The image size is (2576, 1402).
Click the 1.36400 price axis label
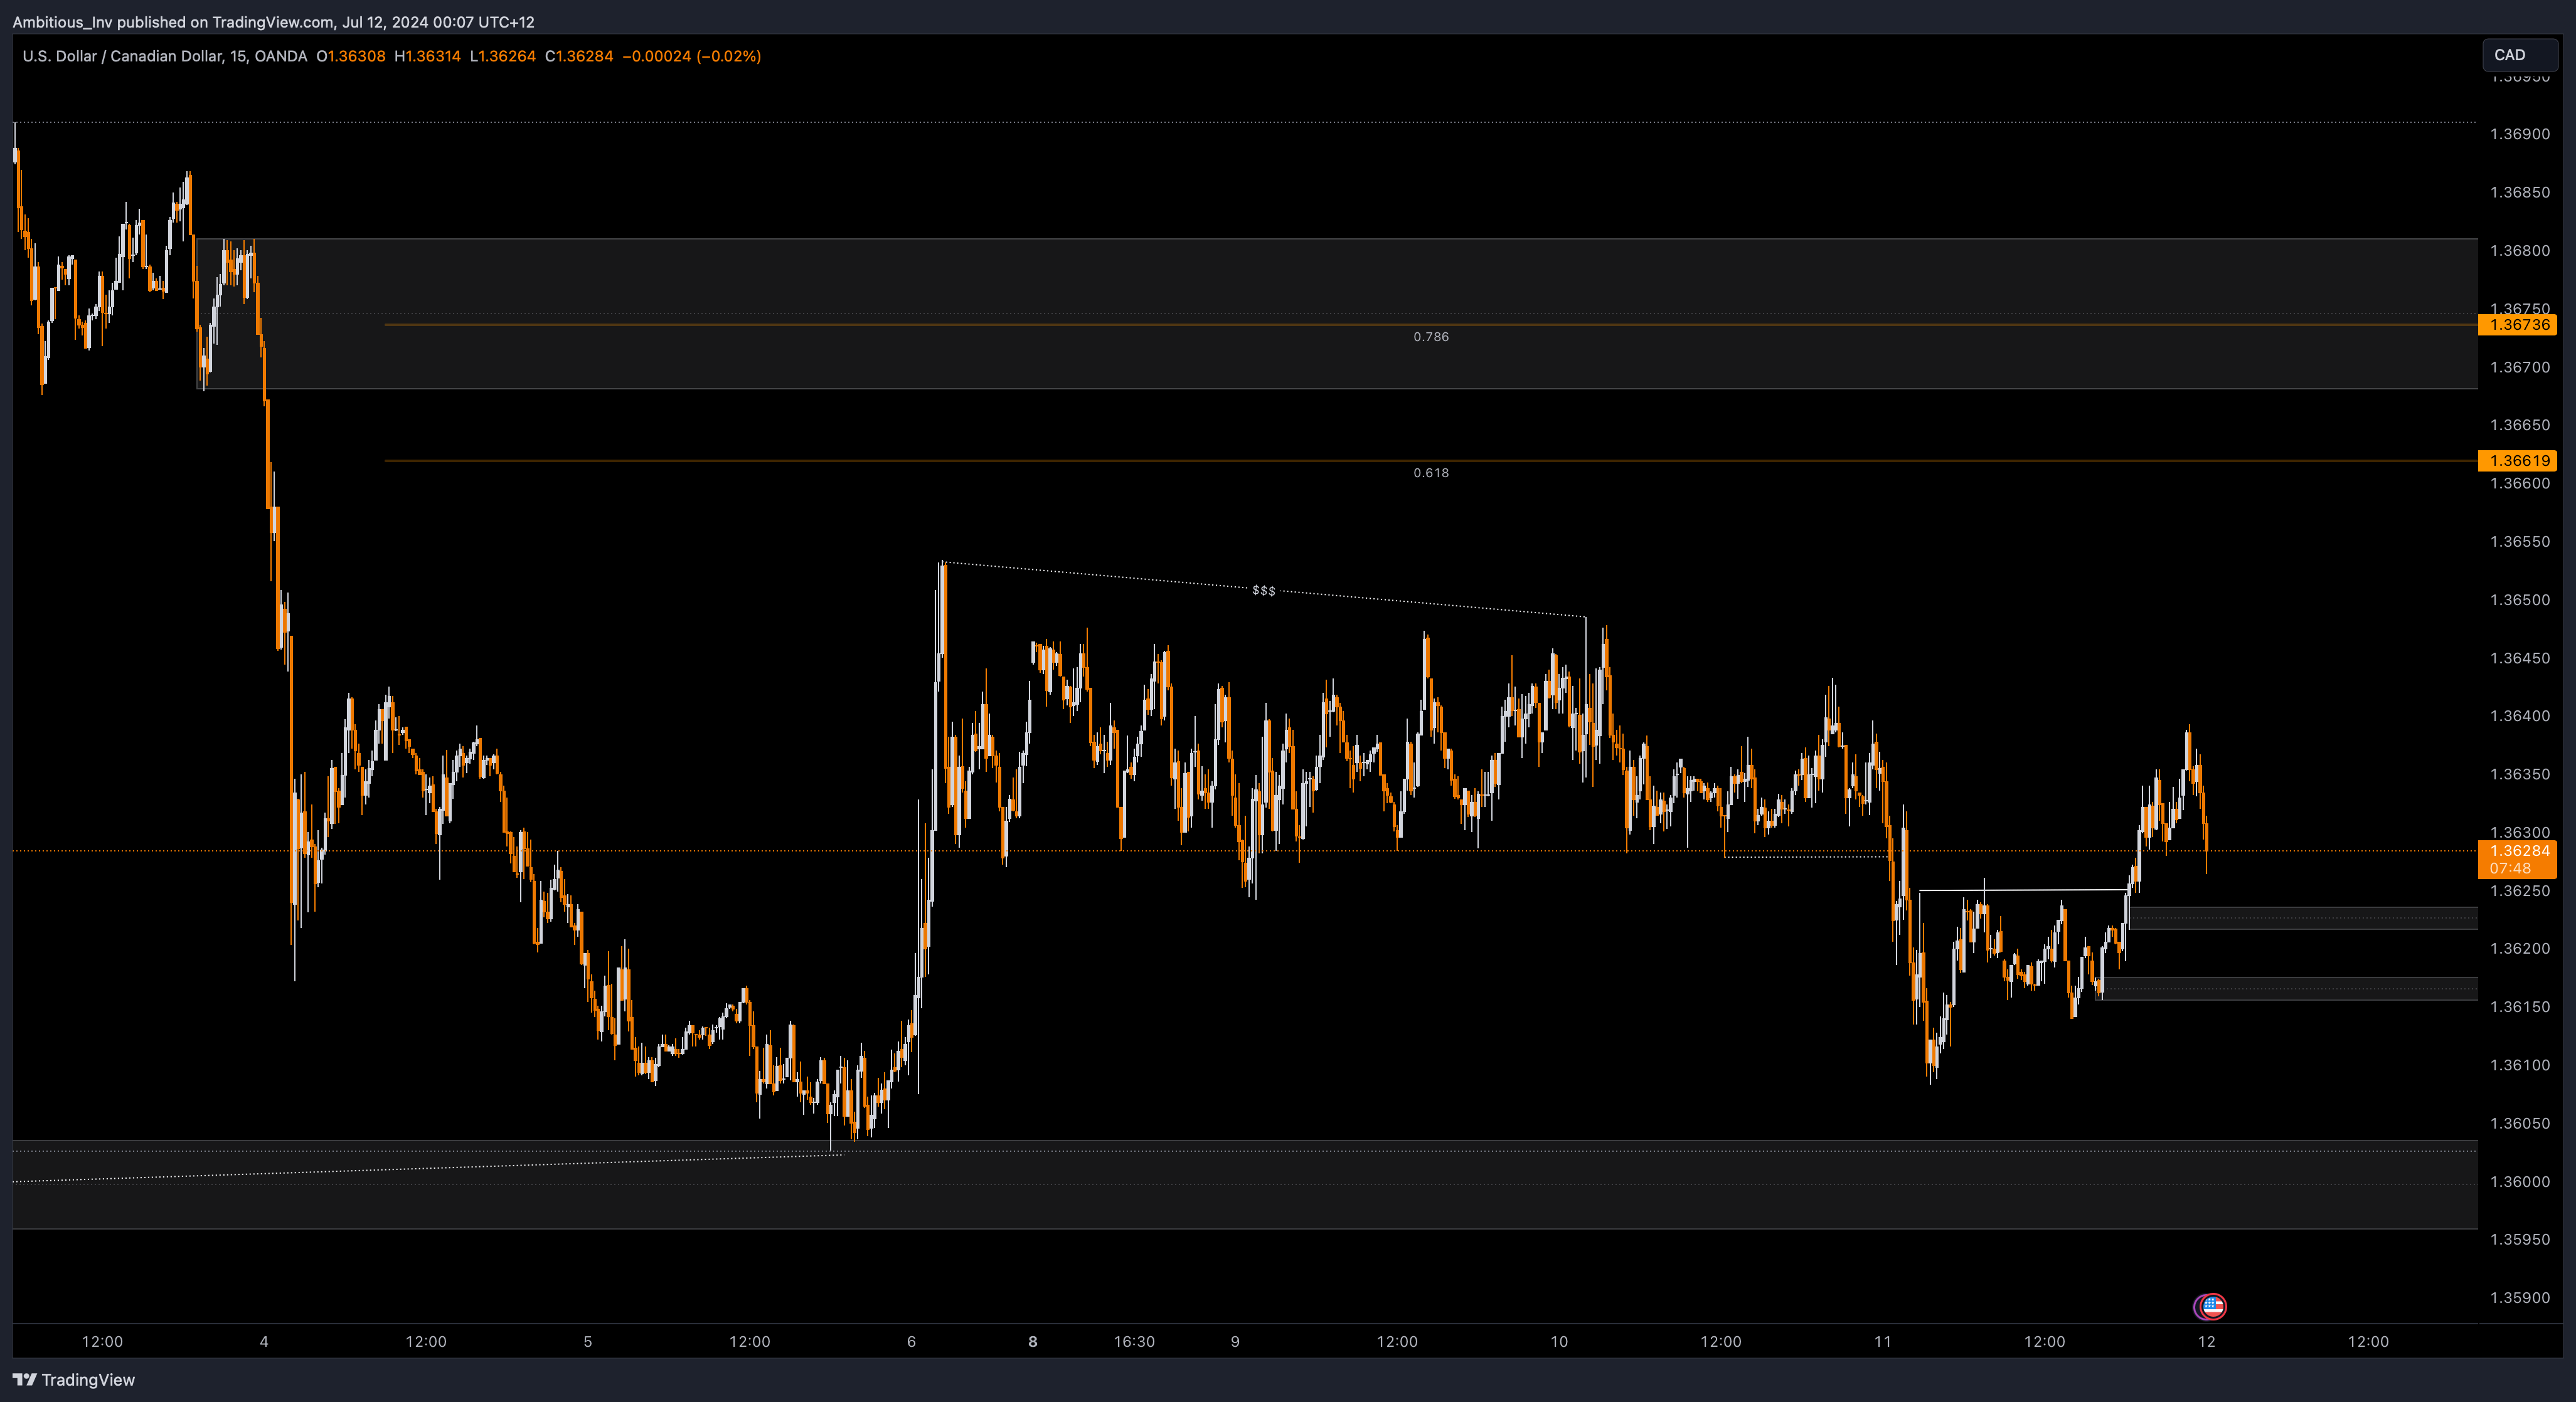click(x=2520, y=715)
